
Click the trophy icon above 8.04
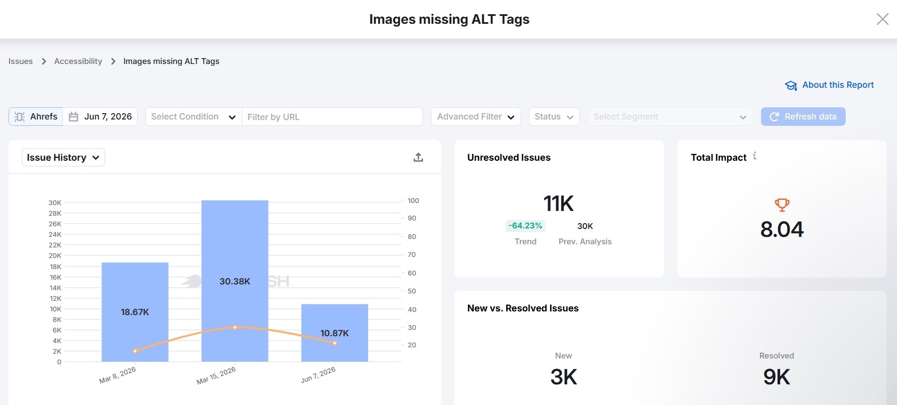click(782, 205)
